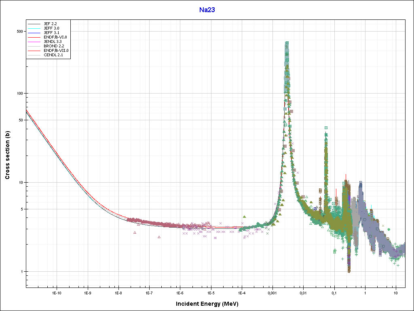Click the 1E-5 x-axis tick label
The height and width of the screenshot is (311, 414).
211,292
